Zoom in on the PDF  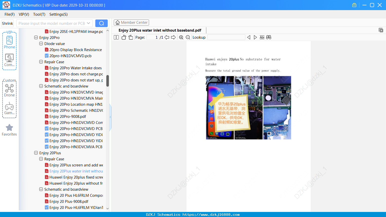pyautogui.click(x=181, y=37)
